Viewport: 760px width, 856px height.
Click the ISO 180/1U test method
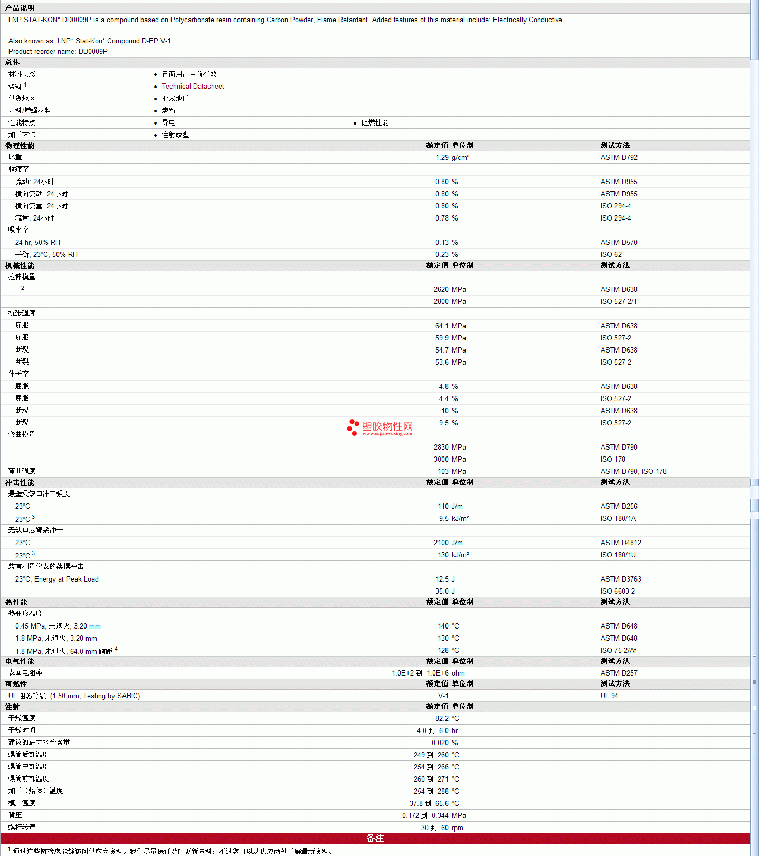pos(618,555)
